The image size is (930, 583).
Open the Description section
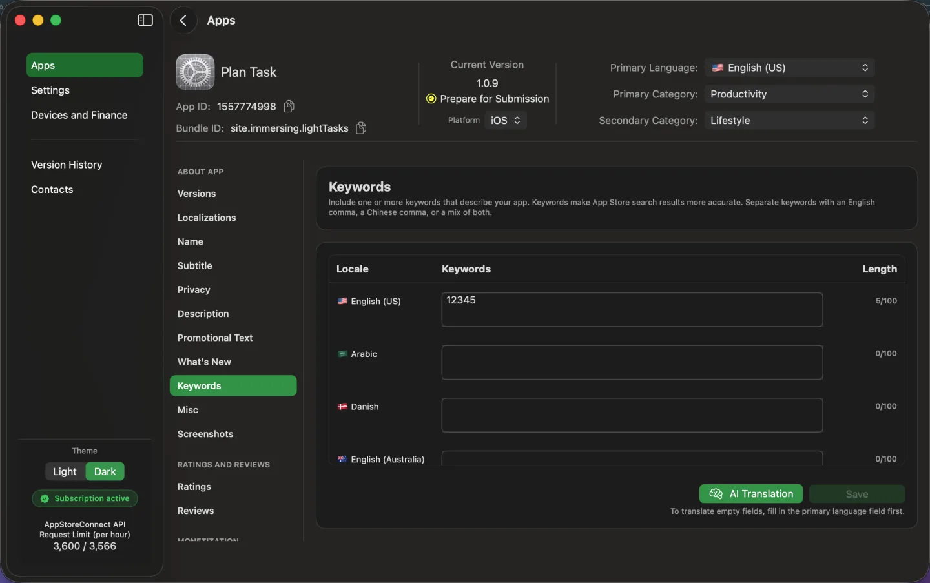tap(203, 314)
